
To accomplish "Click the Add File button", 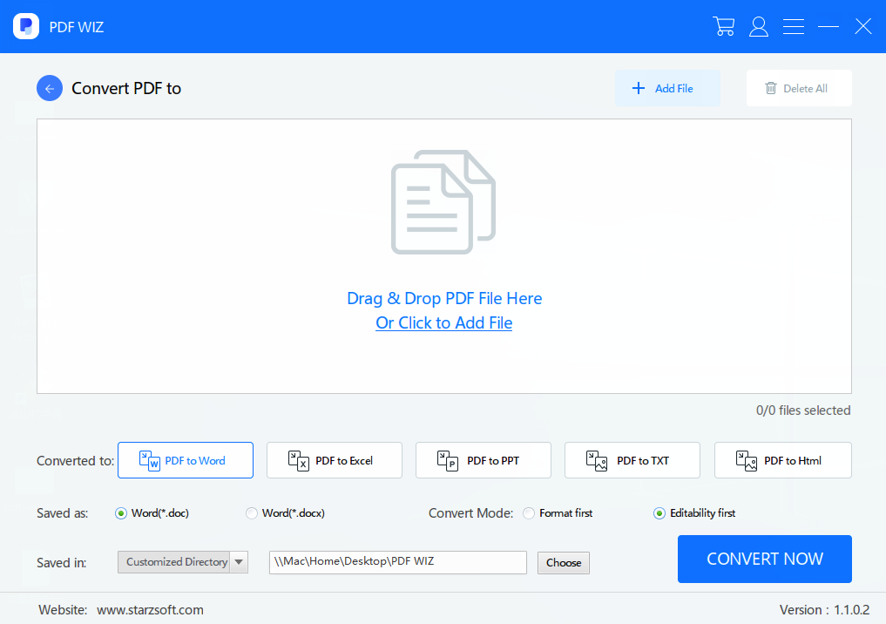I will [667, 88].
